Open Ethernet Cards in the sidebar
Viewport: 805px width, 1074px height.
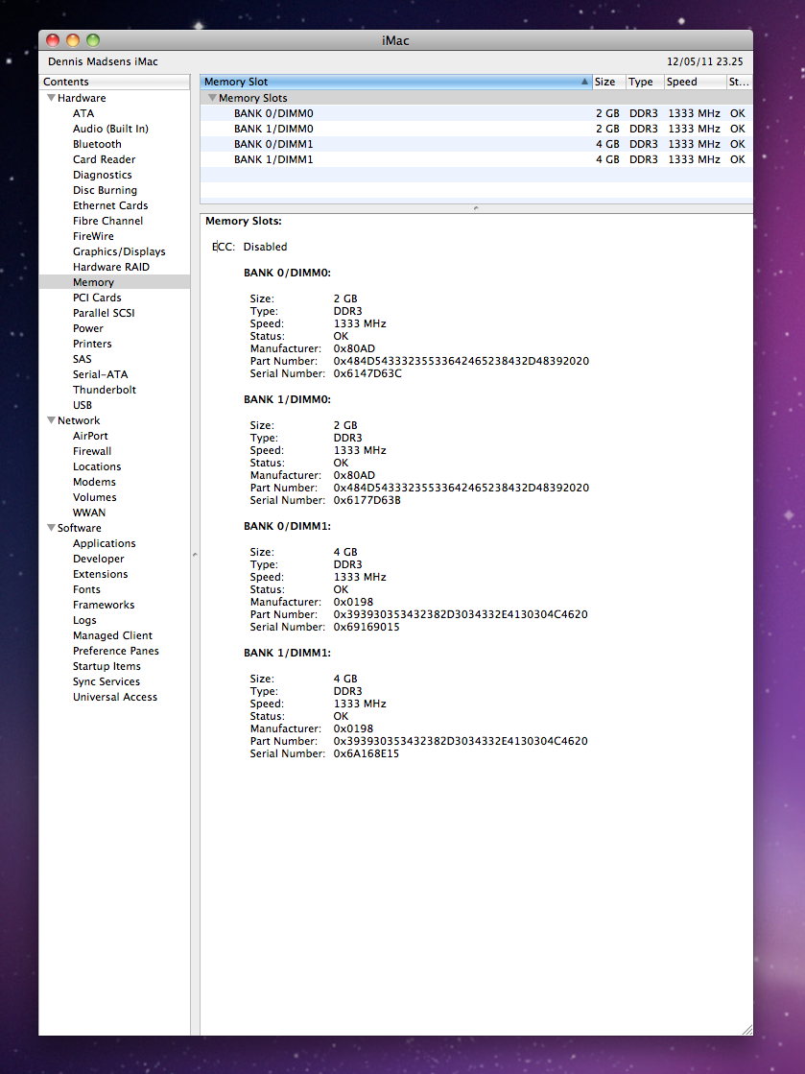[x=110, y=205]
